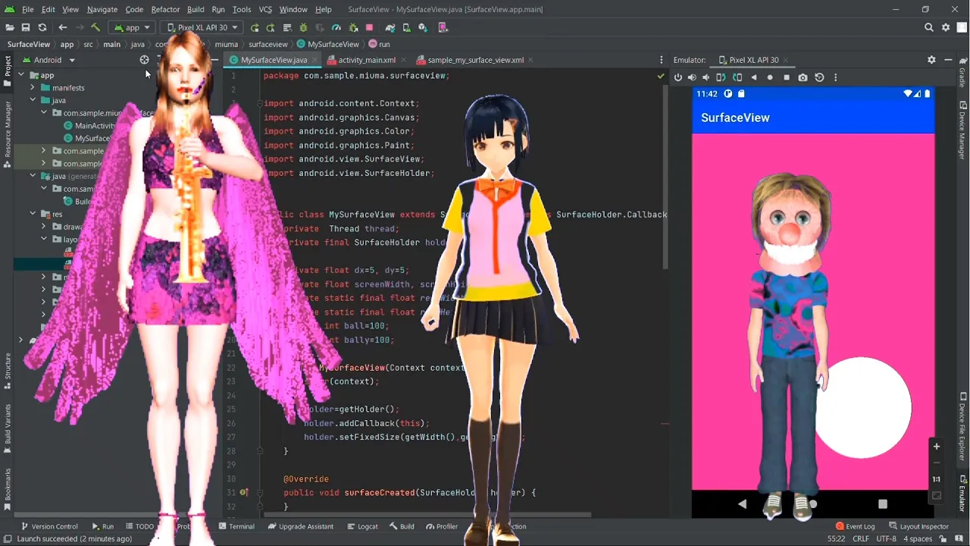
Task: Zoom in emulator with plus button
Action: pos(936,447)
